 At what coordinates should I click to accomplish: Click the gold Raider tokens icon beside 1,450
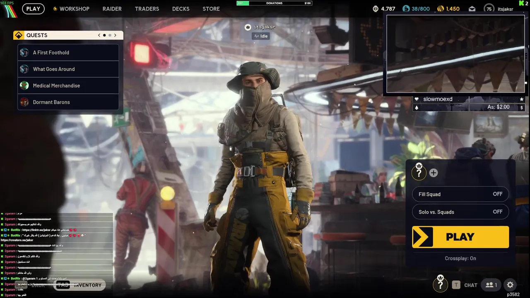pyautogui.click(x=441, y=9)
